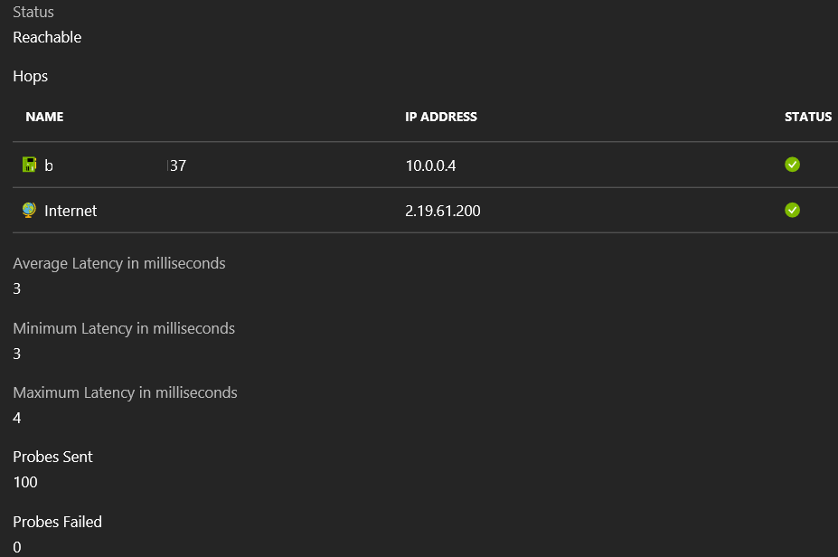Screen dimensions: 838x557
Task: Click the Reachable status value
Action: tap(47, 37)
